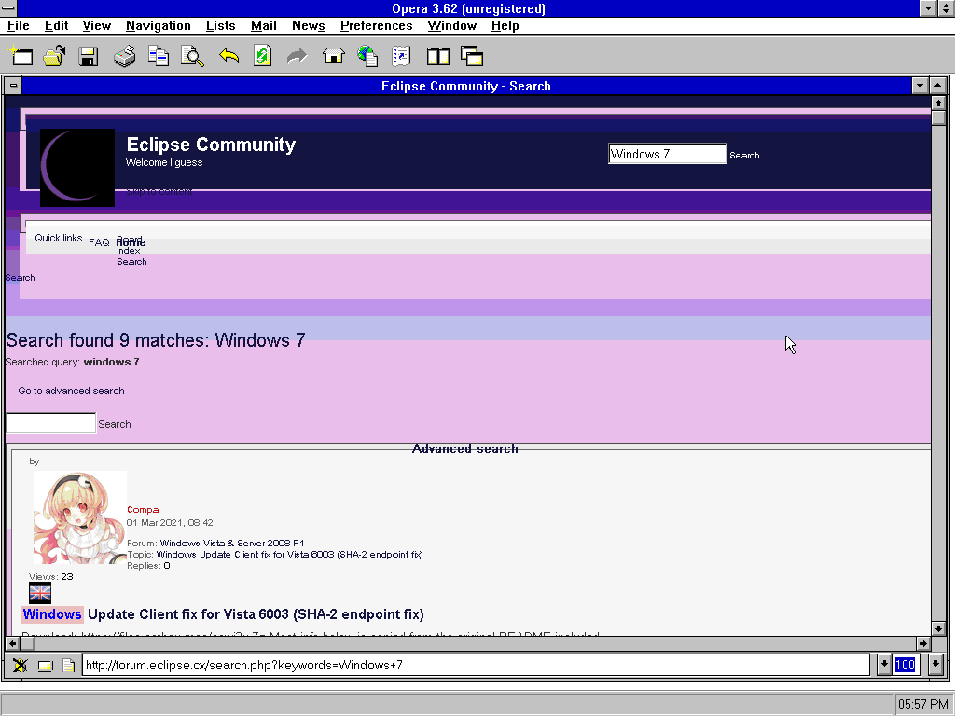Follow the 'Go to advanced search' link
Viewport: 955px width, 716px height.
click(x=71, y=391)
